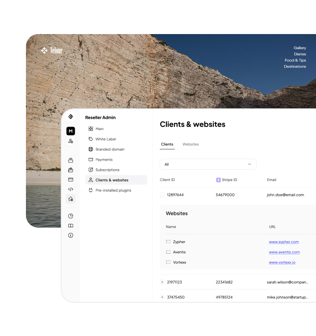Open the White Label tag icon

[x=91, y=139]
